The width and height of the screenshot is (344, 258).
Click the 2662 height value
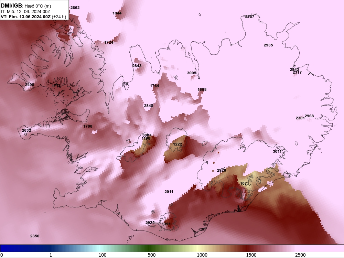(75, 8)
